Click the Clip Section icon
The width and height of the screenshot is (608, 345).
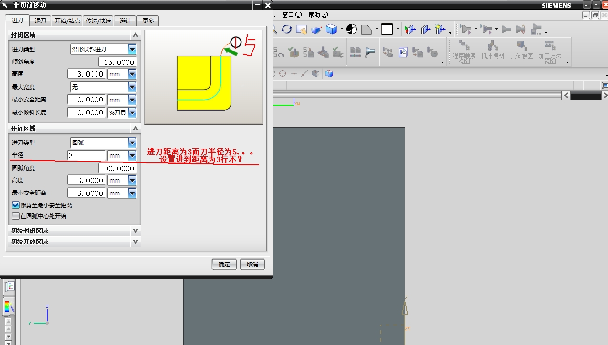point(425,30)
